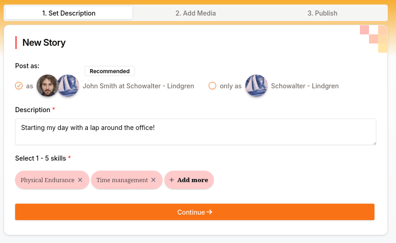The width and height of the screenshot is (396, 243).
Task: Remove the Time management skill via its X
Action: click(153, 180)
